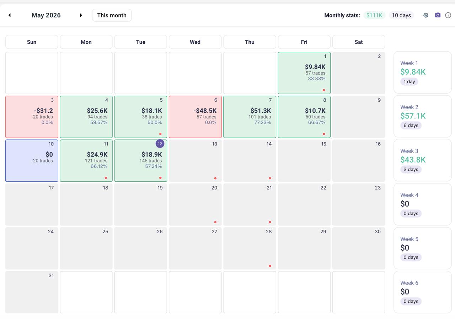Click red note dot on May 14
This screenshot has height=319, width=455.
point(270,178)
